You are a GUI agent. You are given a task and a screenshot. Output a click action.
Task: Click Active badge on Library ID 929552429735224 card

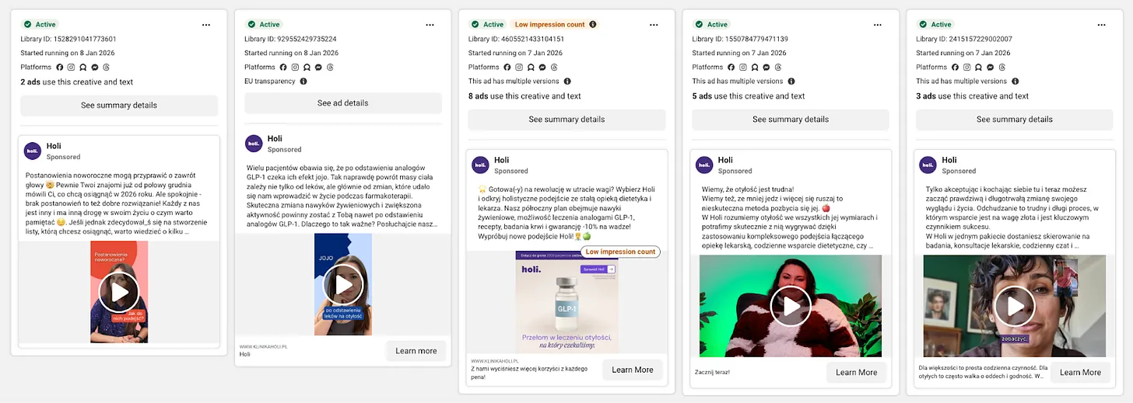coord(265,25)
